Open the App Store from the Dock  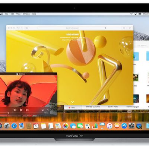point(124,126)
